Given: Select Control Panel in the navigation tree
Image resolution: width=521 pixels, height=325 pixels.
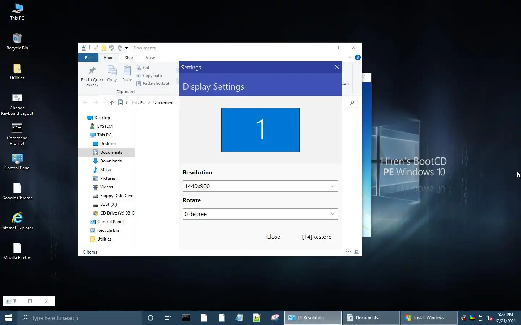Looking at the screenshot, I should [106, 222].
